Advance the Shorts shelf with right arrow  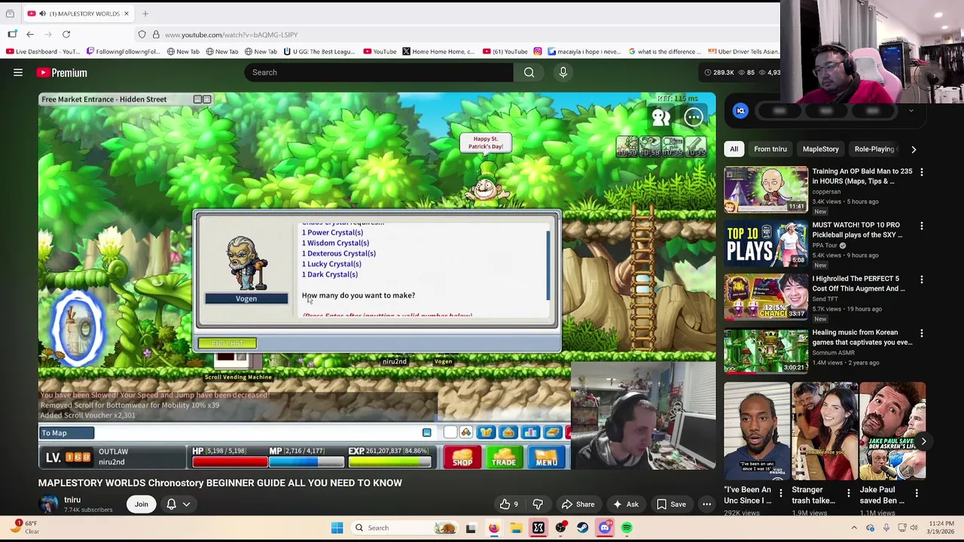pos(923,442)
